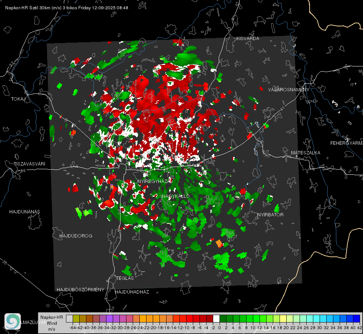Screen dimensions: 363x334
Task: Select the TISZAVASVÁRI label
Action: click(29, 164)
